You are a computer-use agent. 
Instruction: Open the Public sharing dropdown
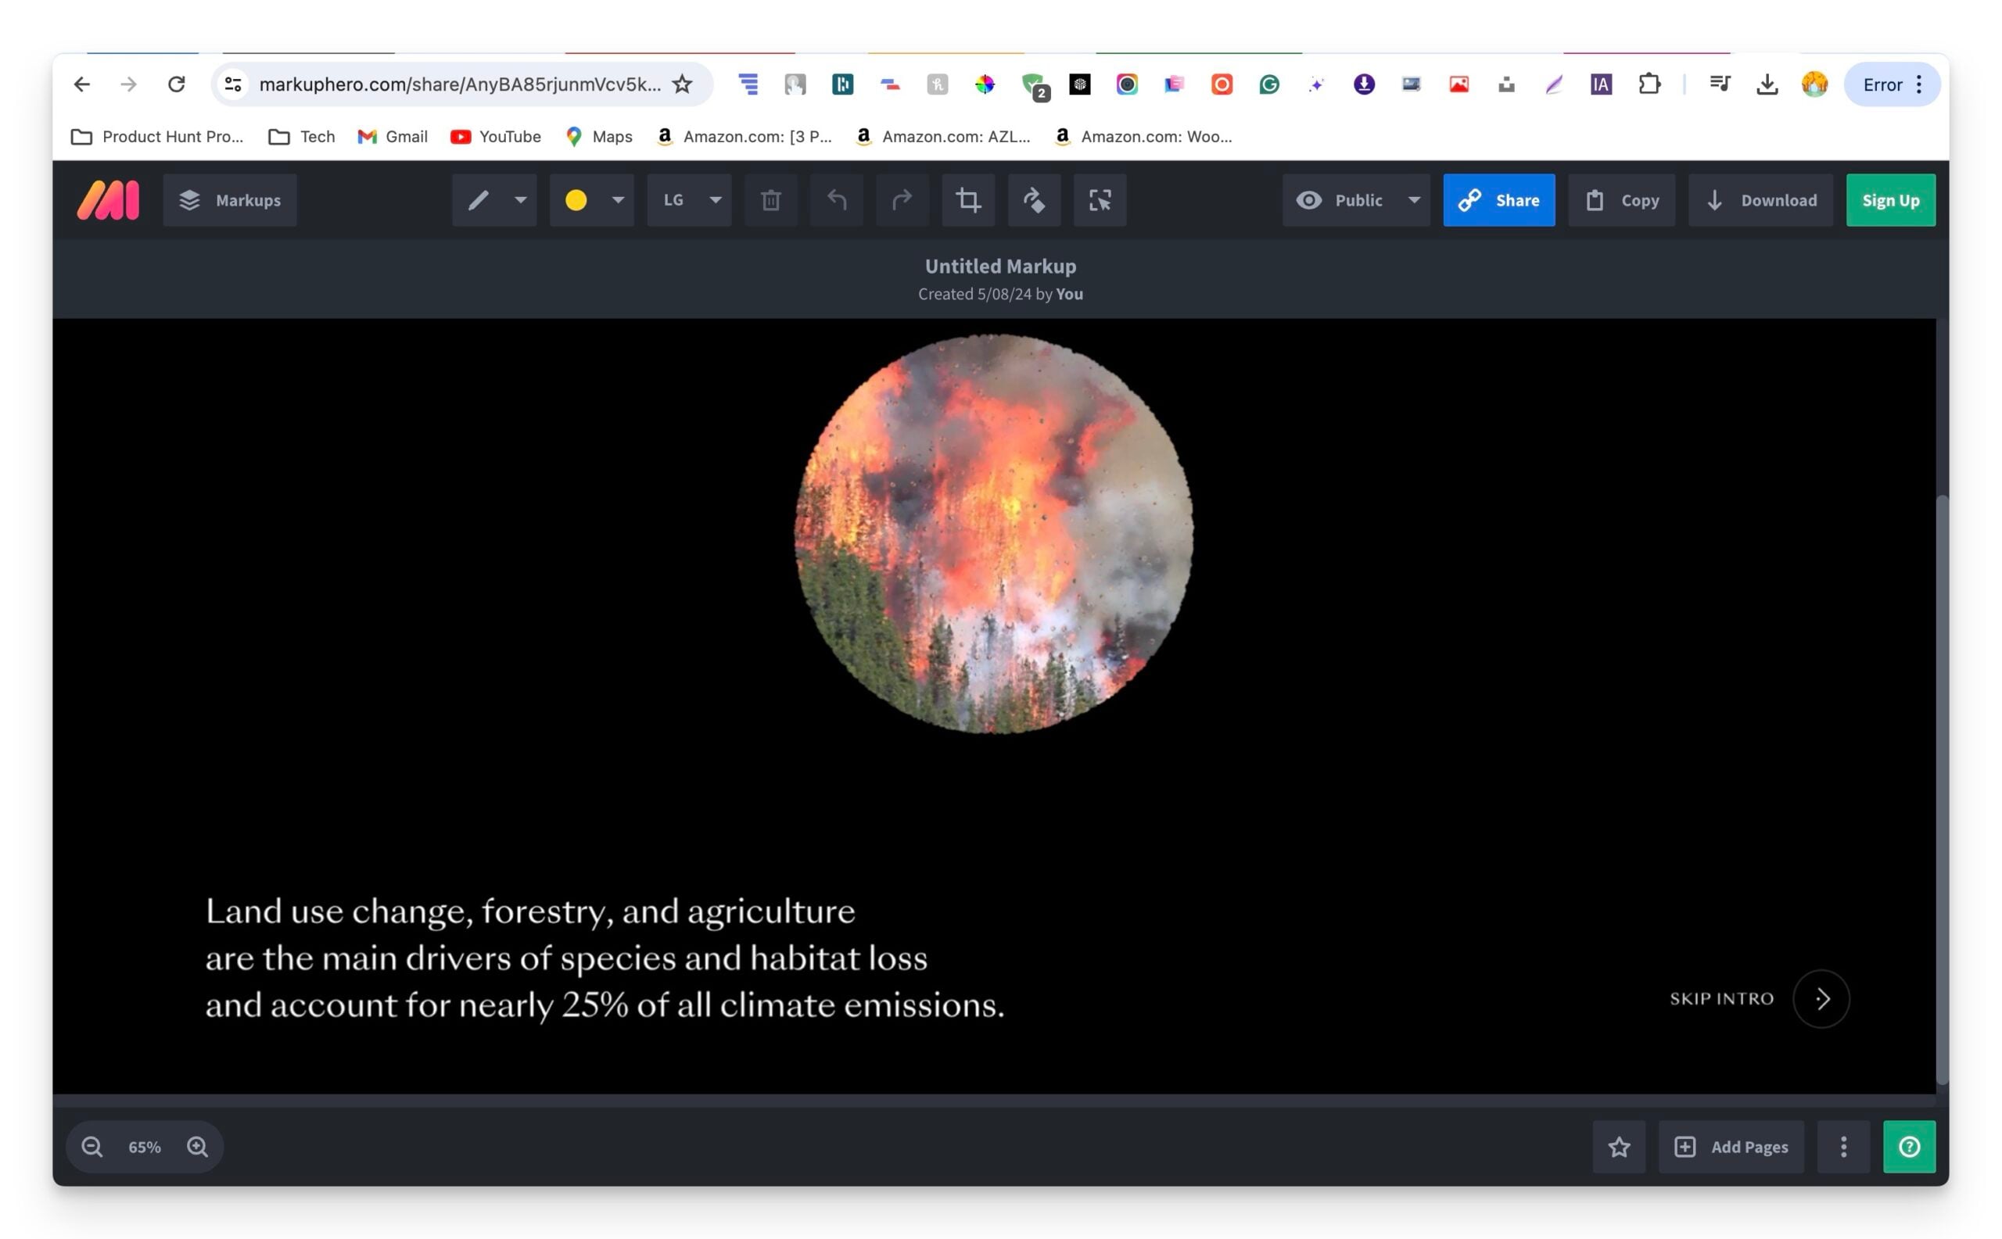1413,200
